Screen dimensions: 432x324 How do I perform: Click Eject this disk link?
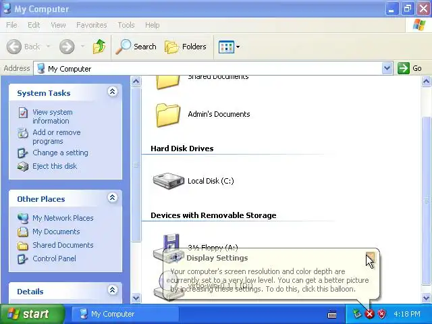pos(55,166)
